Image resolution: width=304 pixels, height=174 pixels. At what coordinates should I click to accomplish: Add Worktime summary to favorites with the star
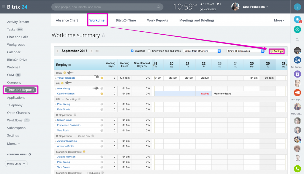pos(104,36)
